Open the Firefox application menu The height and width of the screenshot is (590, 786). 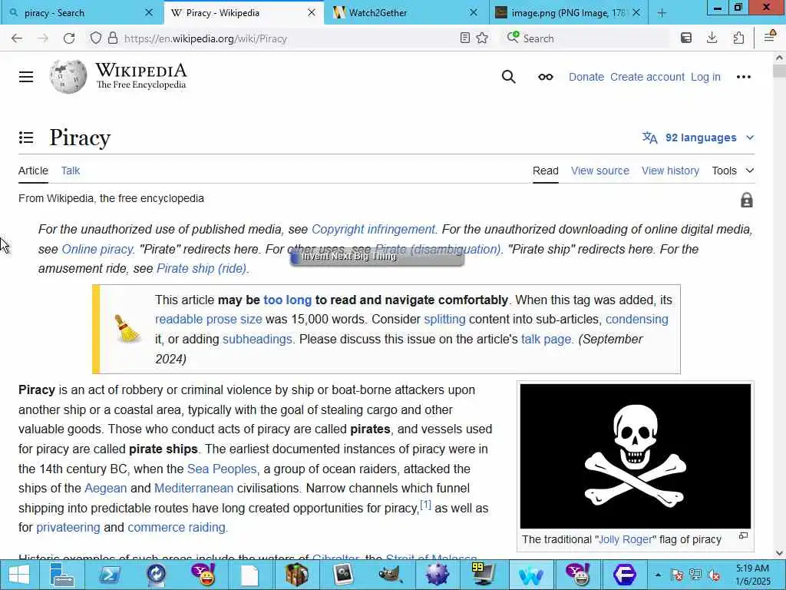point(769,36)
